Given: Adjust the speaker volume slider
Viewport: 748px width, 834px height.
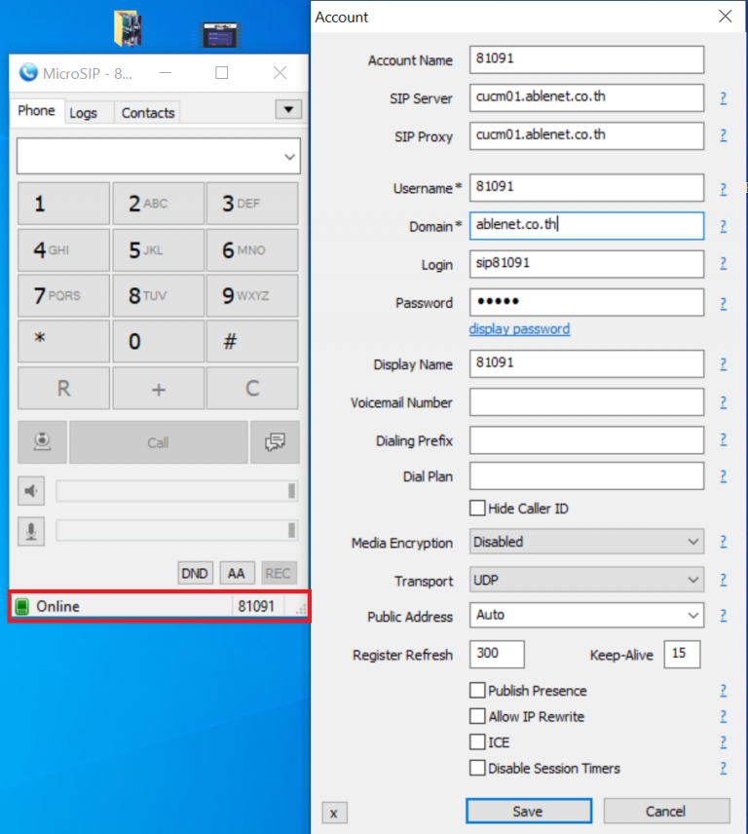Looking at the screenshot, I should [176, 491].
